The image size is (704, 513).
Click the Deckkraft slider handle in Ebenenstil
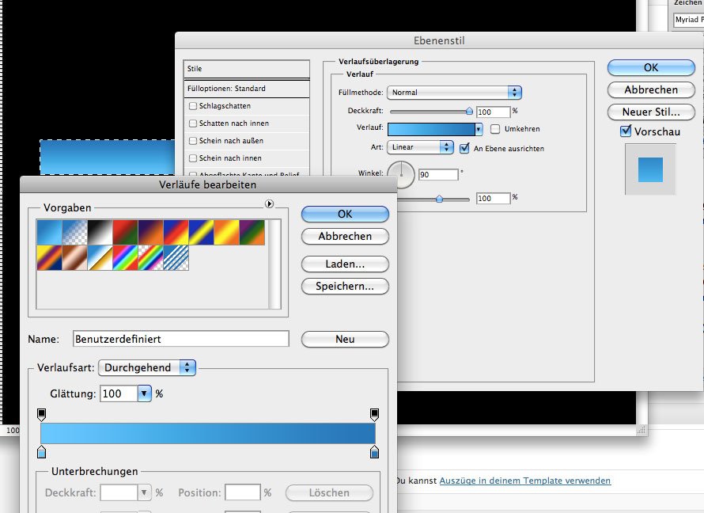tap(469, 111)
